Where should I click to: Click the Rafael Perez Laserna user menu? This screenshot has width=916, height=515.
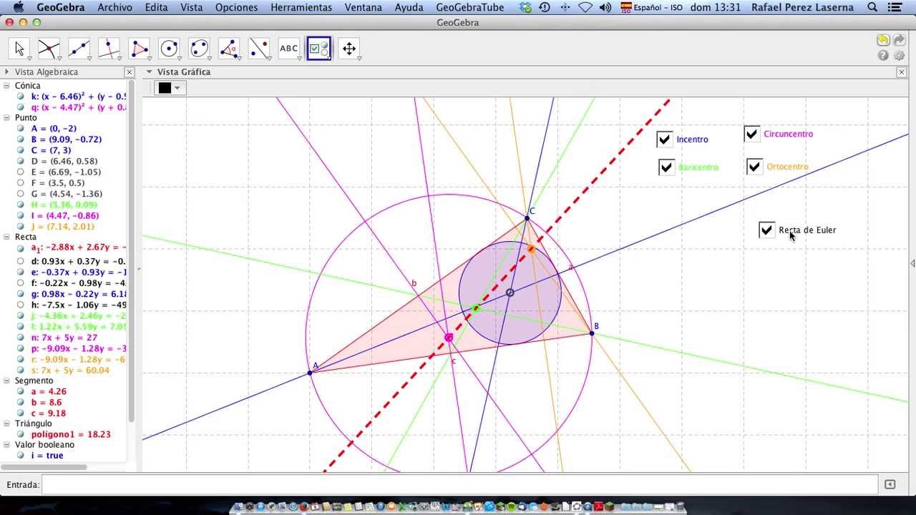coord(802,7)
